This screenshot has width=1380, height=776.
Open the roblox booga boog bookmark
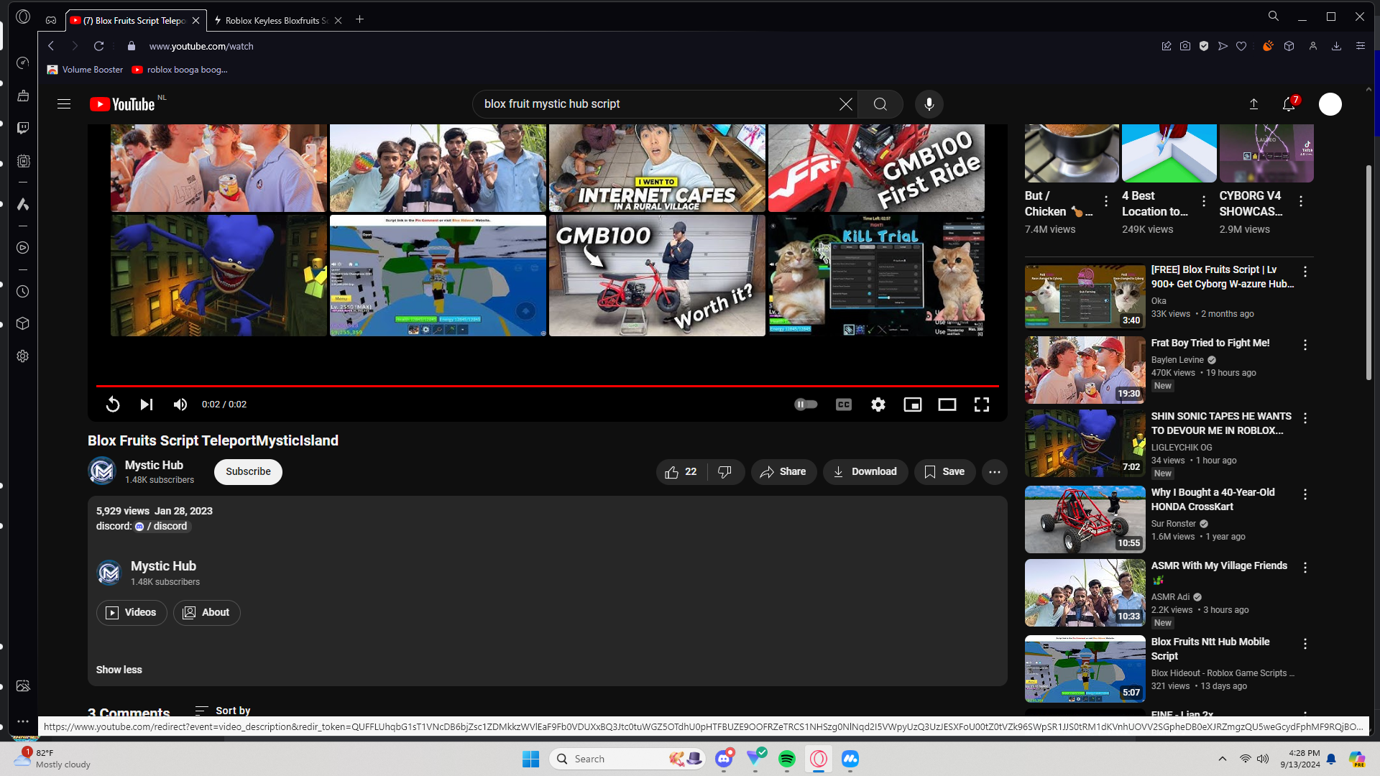pos(180,70)
